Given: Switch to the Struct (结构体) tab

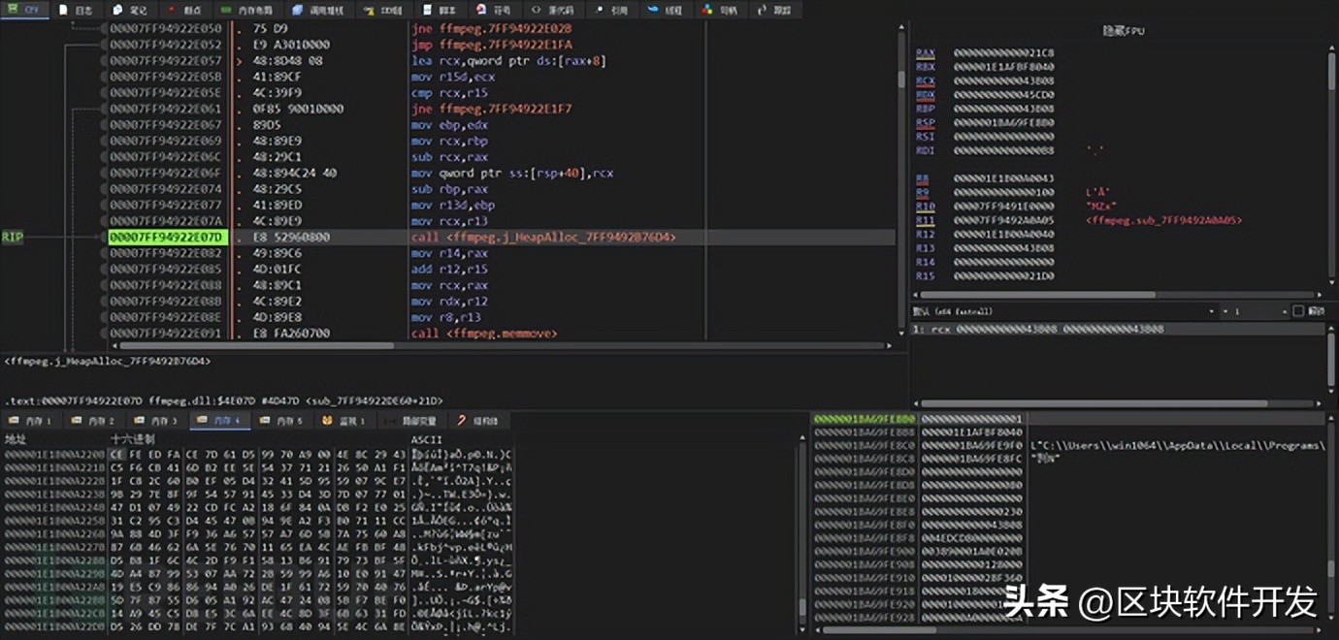Looking at the screenshot, I should click(476, 421).
